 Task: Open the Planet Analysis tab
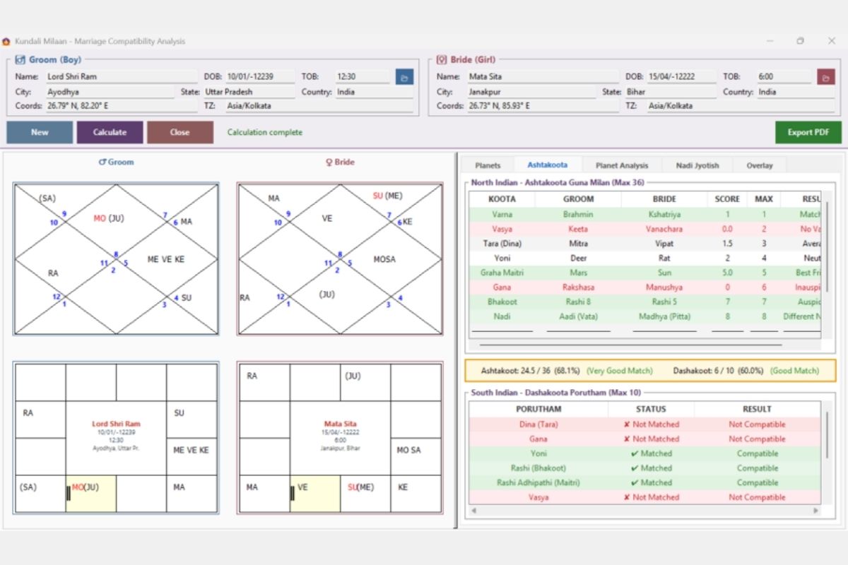point(621,165)
